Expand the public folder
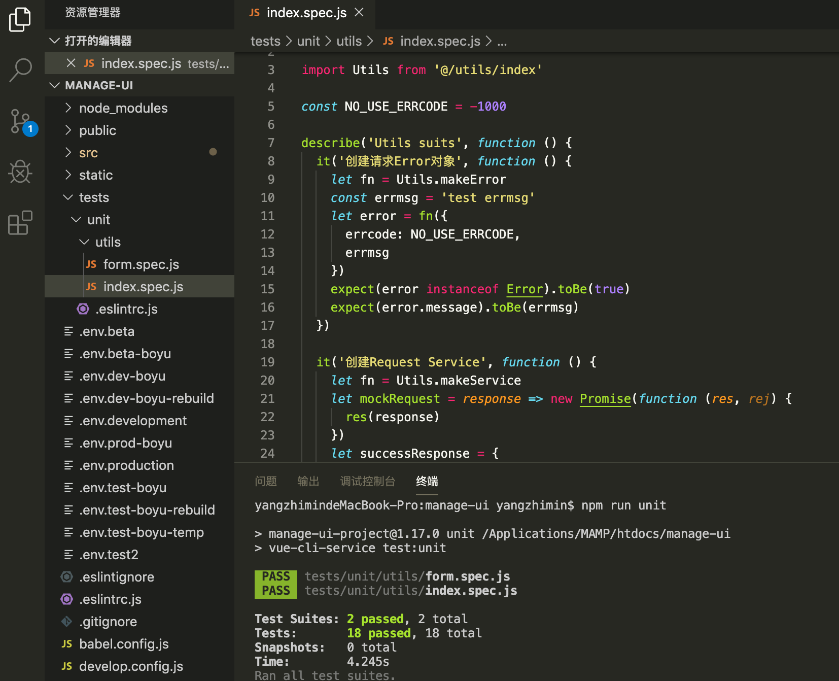The height and width of the screenshot is (681, 839). (x=68, y=130)
